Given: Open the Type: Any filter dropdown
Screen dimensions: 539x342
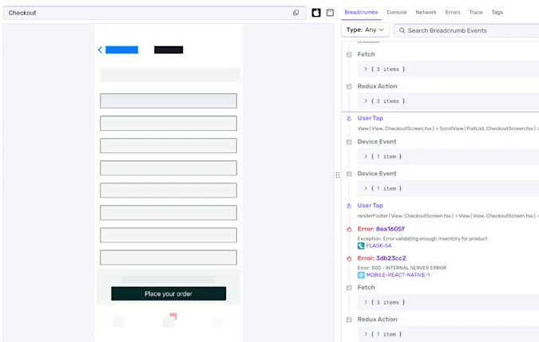Looking at the screenshot, I should [365, 29].
